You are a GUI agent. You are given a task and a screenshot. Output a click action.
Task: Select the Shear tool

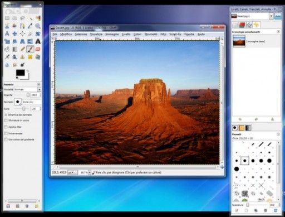[14, 41]
